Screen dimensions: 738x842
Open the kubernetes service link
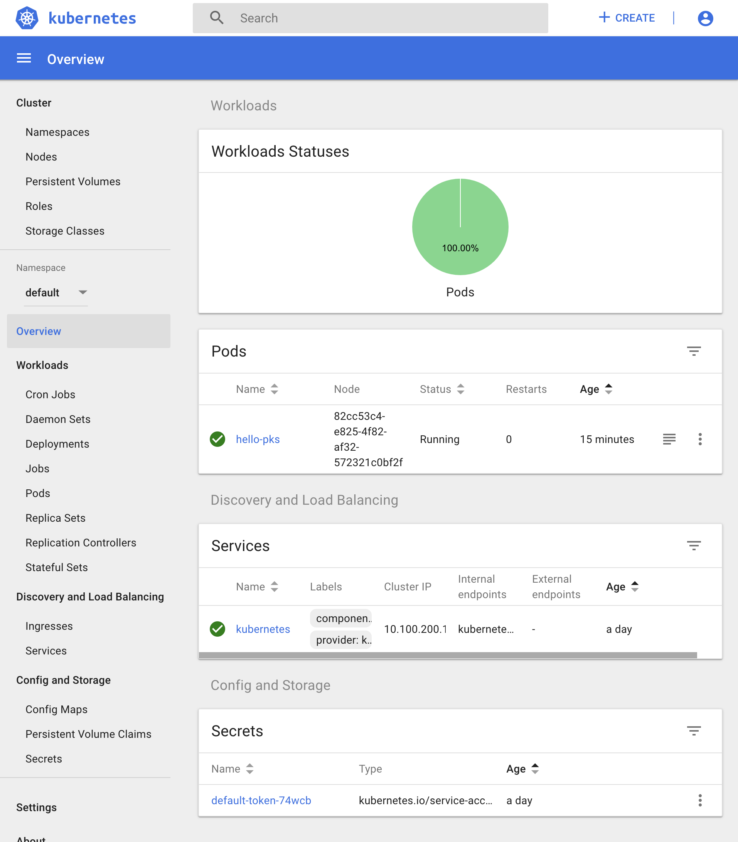coord(263,629)
